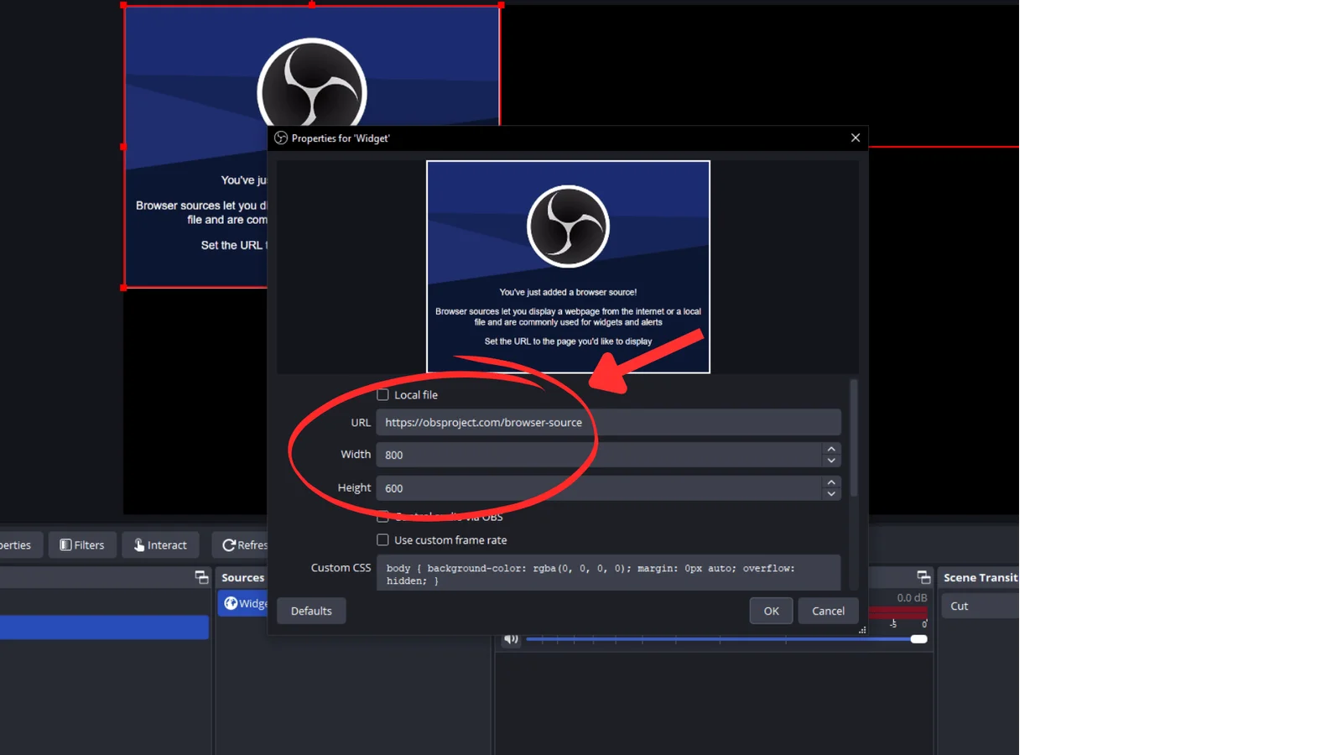The width and height of the screenshot is (1342, 755).
Task: Close the Properties for 'Widget' dialog
Action: 856,138
